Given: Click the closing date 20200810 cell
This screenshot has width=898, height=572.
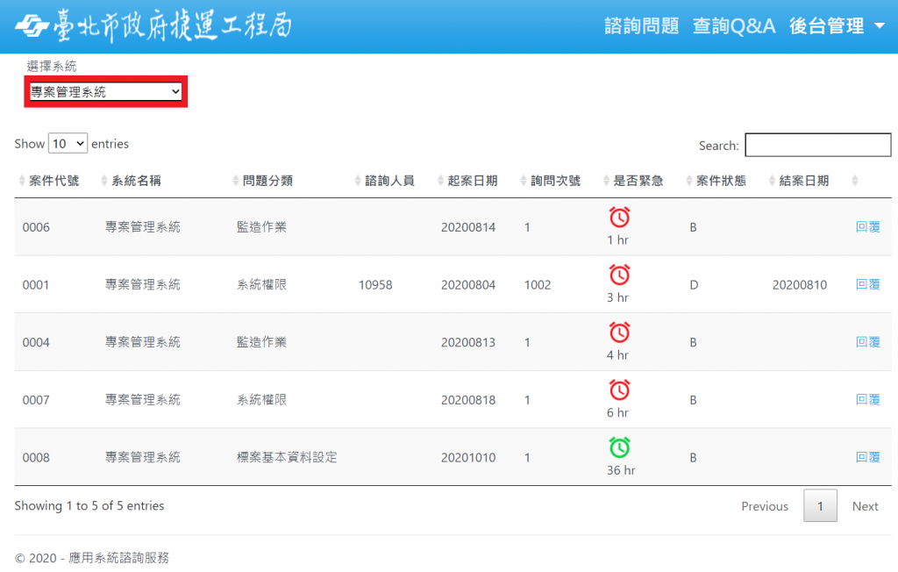Looking at the screenshot, I should coord(800,285).
